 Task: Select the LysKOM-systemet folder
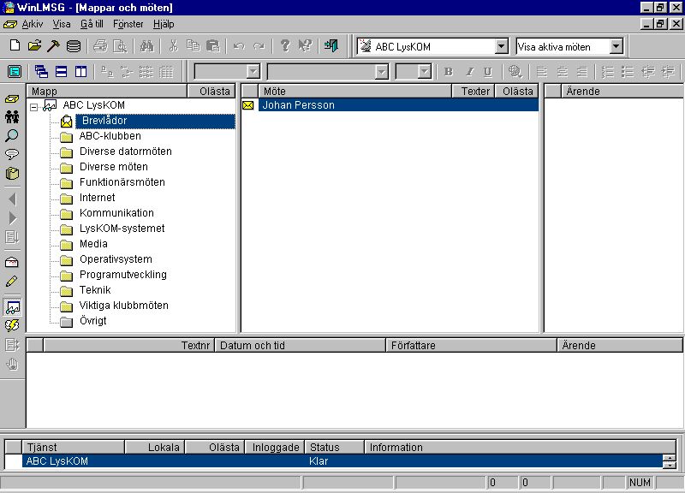coord(122,229)
